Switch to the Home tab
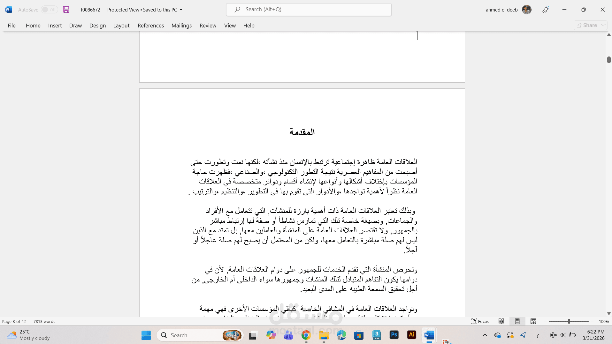 coord(33,26)
